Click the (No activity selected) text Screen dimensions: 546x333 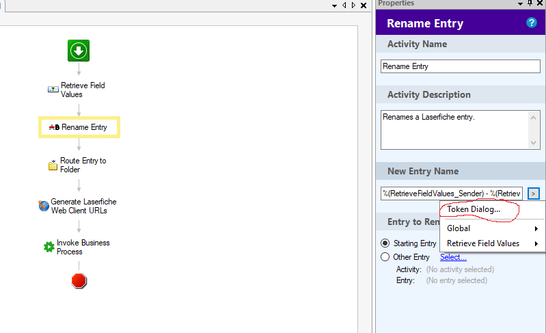tap(460, 269)
